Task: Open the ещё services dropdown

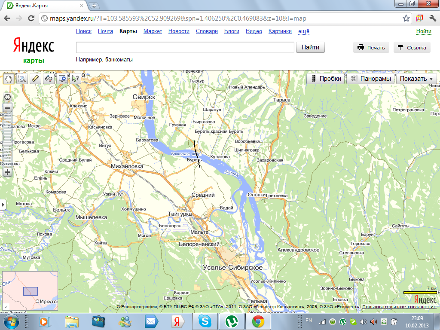Action: point(304,31)
